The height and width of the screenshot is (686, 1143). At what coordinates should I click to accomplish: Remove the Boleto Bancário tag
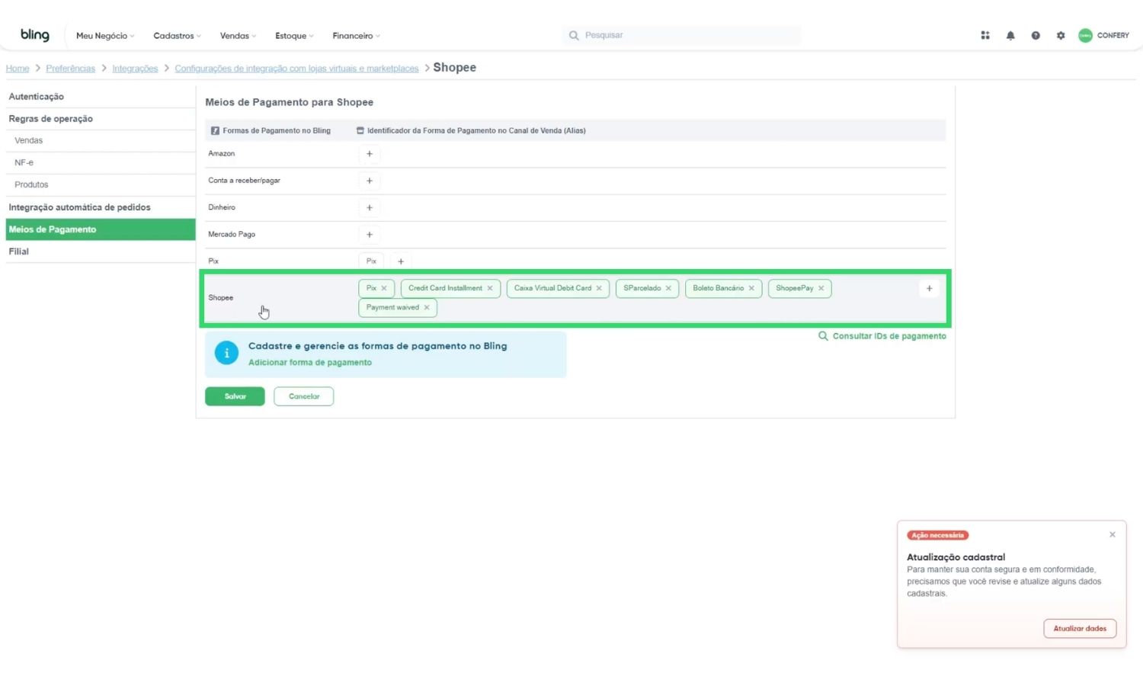[x=751, y=288]
